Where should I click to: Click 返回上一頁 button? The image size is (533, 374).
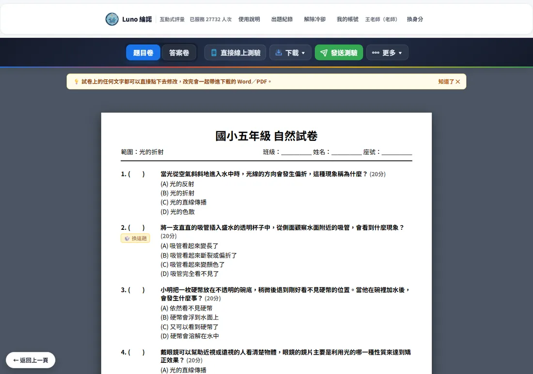coord(31,360)
